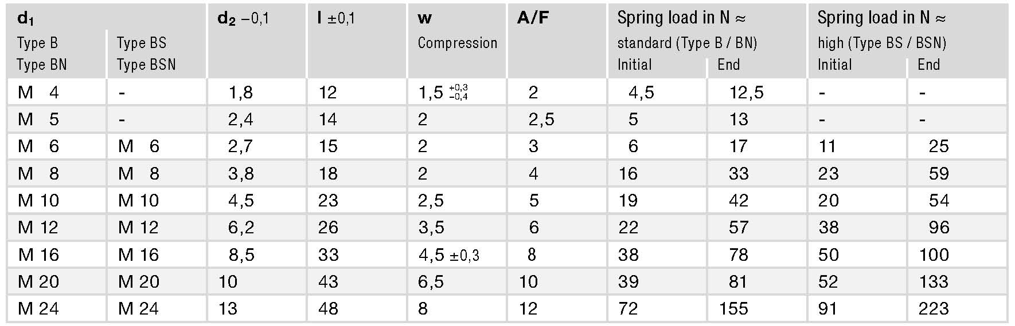
Task: Select standard Initial spring load 4,5
Action: (x=641, y=92)
